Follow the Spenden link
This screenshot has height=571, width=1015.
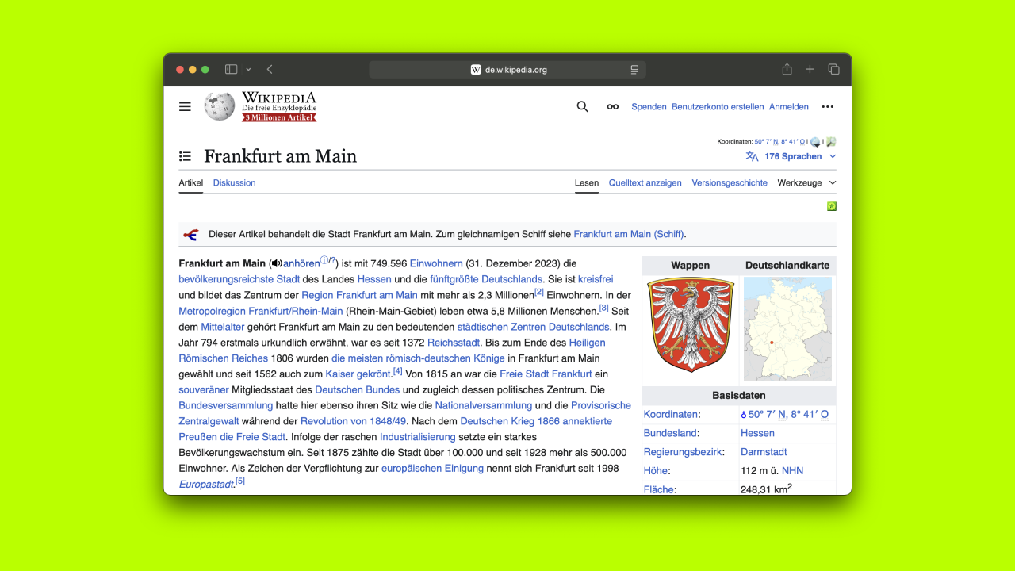(x=649, y=106)
